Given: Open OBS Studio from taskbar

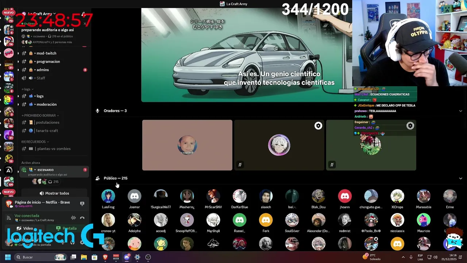Looking at the screenshot, I should click(x=148, y=257).
